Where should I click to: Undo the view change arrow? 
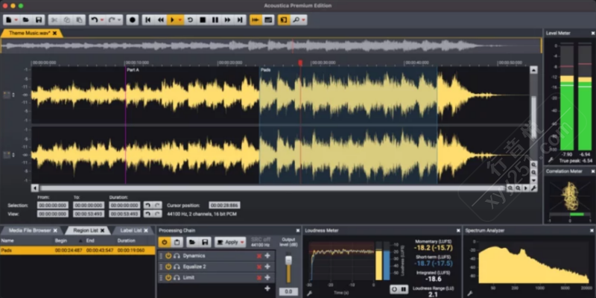tap(148, 214)
